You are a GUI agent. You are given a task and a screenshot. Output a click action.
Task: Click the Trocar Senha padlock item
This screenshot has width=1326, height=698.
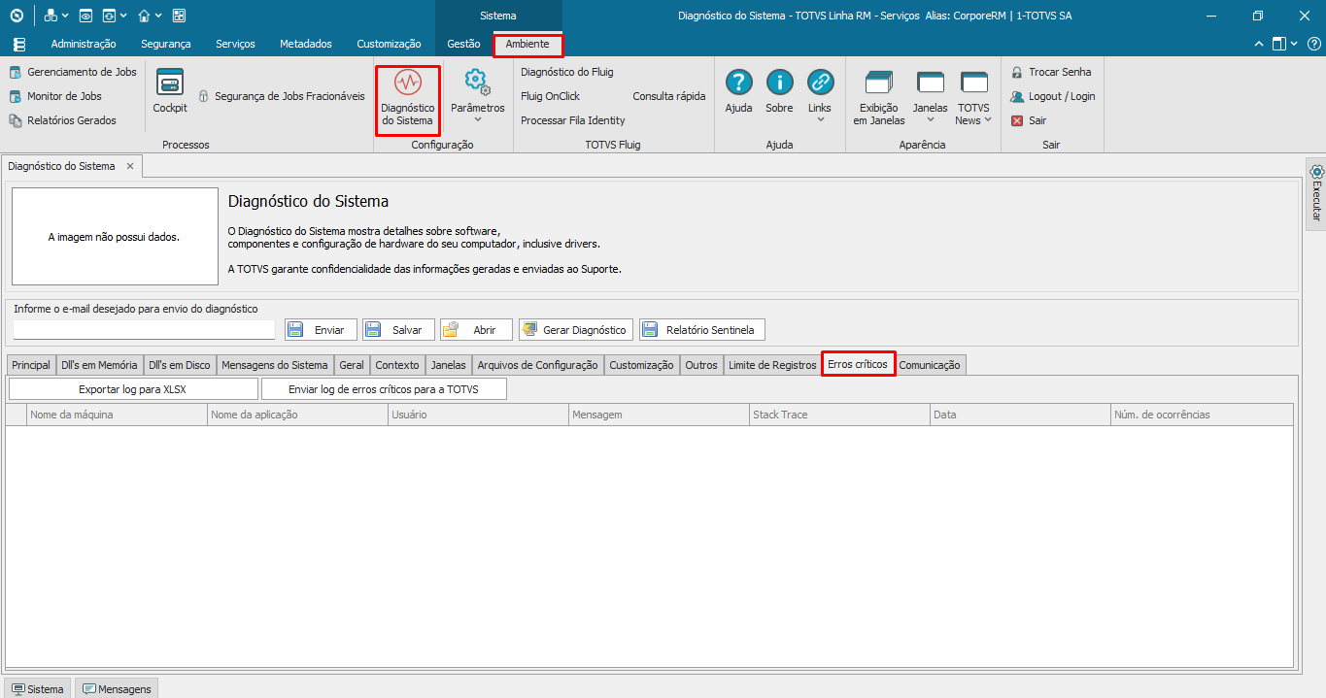(x=1051, y=72)
